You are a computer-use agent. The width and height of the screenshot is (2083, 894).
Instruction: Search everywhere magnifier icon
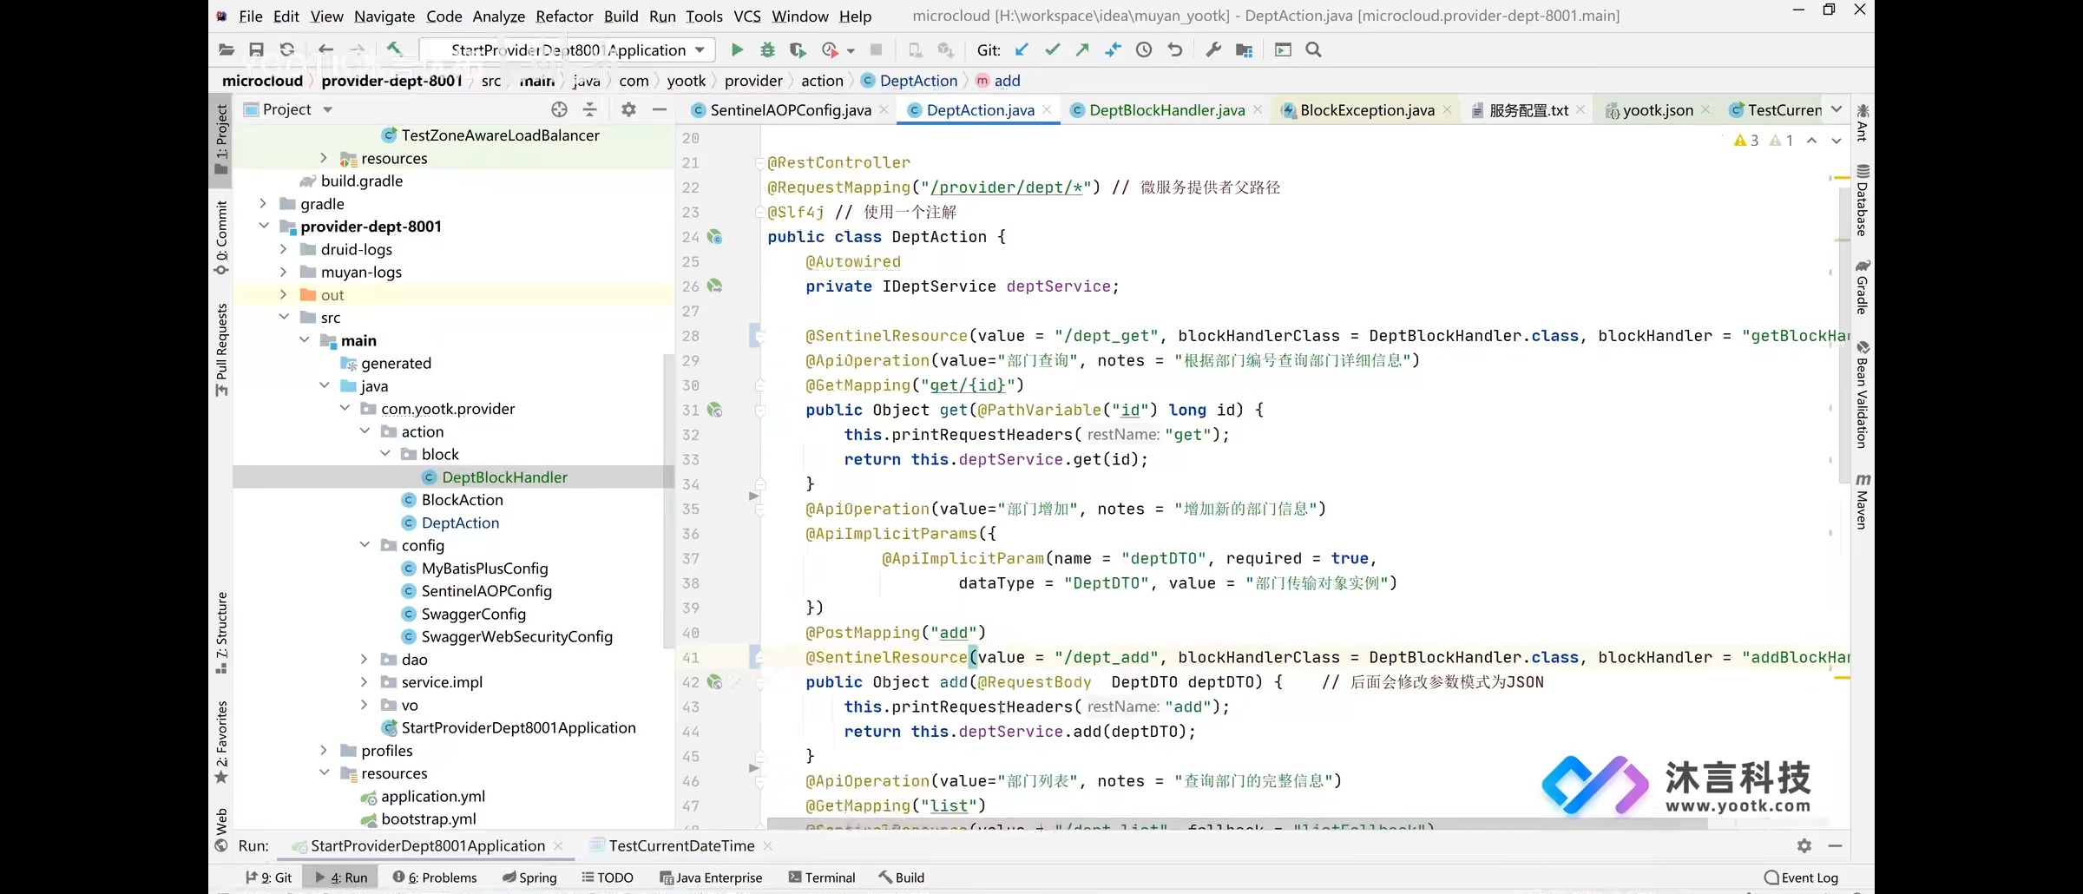(x=1313, y=50)
